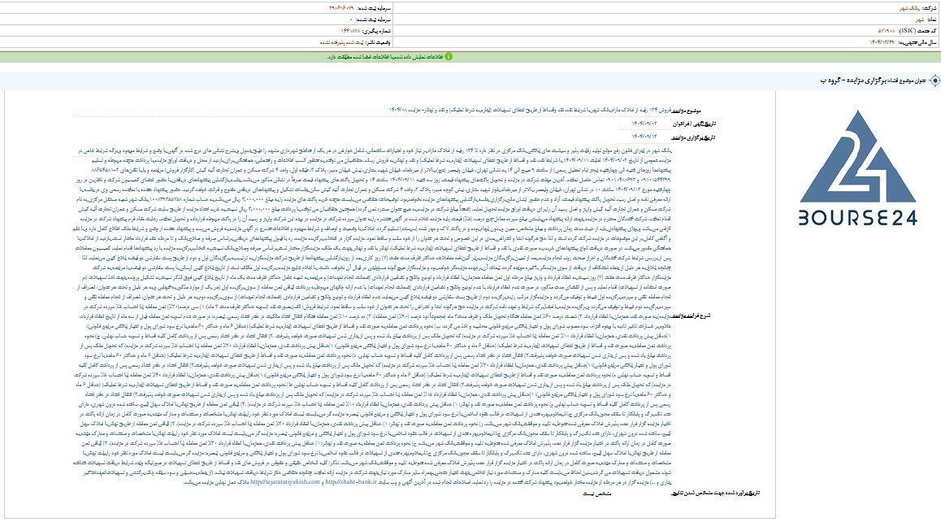Click the tracking number value in شماره پیگیری row
941x522 pixels.
point(350,31)
